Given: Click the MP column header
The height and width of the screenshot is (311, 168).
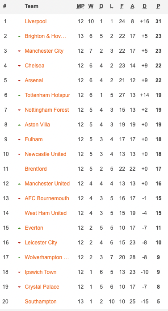Looking at the screenshot, I should (x=80, y=6).
